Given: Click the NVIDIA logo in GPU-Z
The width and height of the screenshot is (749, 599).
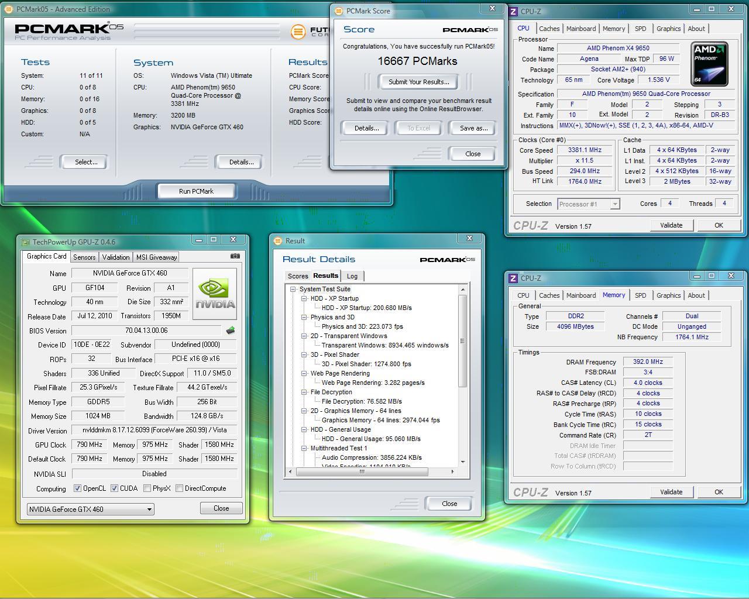Looking at the screenshot, I should point(215,294).
